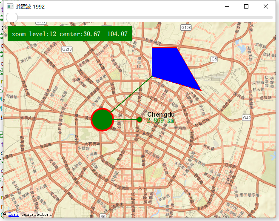The image size is (279, 221).
Task: Click the S6 highway shield at bottom
Action: 103,216
